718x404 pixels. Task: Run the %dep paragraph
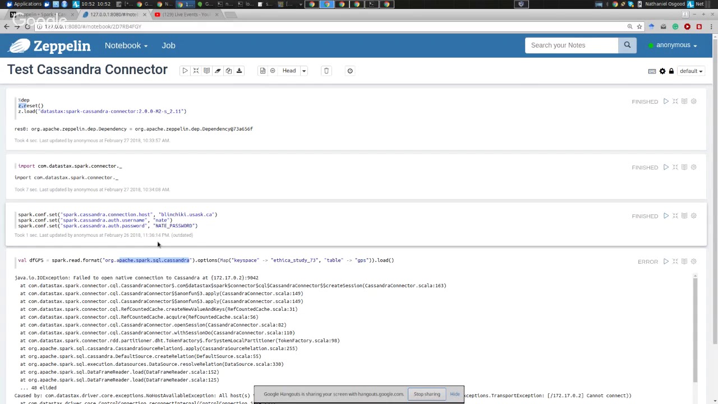(x=666, y=102)
